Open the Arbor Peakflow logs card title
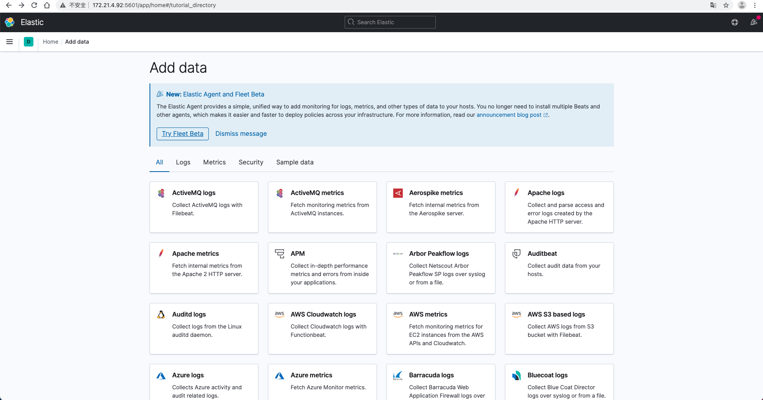Screen dimensions: 763x400 [x=439, y=253]
